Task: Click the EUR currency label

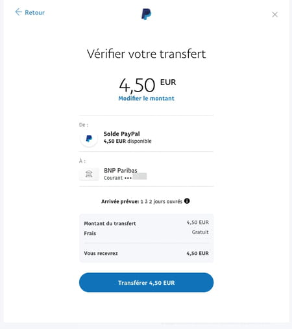Action: point(168,82)
